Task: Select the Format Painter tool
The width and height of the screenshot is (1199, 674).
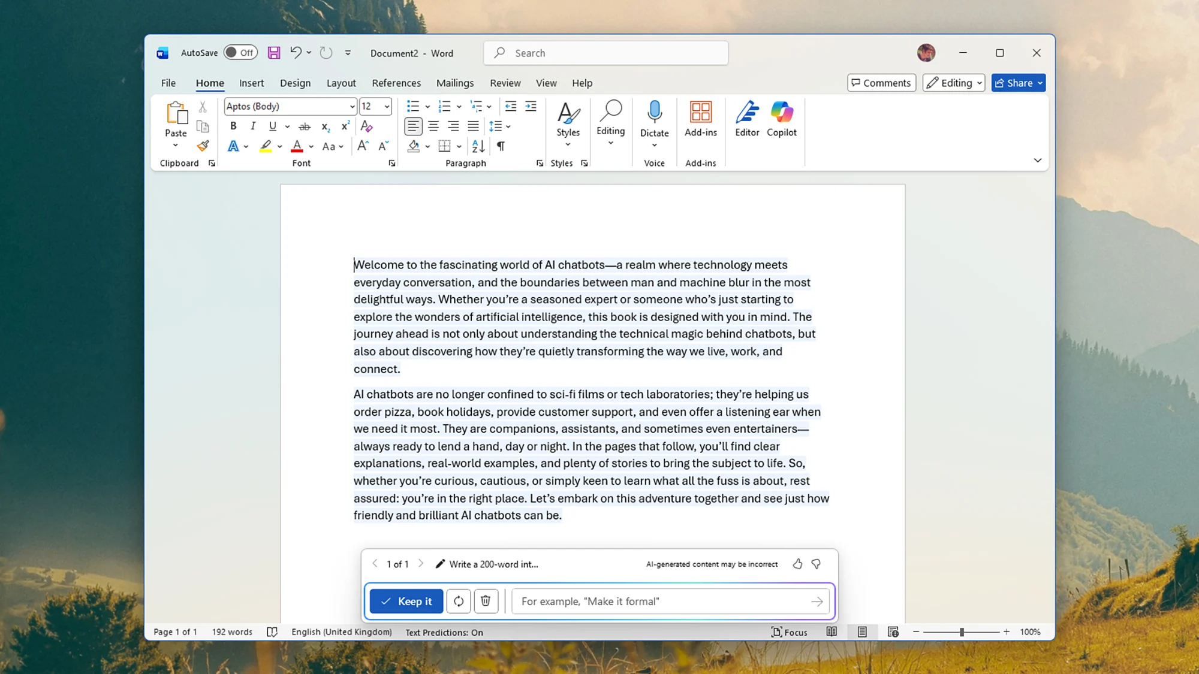Action: pyautogui.click(x=203, y=146)
